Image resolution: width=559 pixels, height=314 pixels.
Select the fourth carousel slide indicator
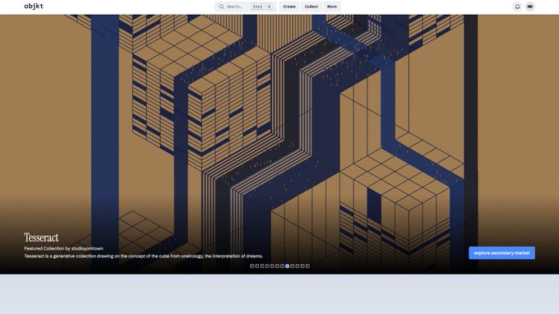(267, 266)
